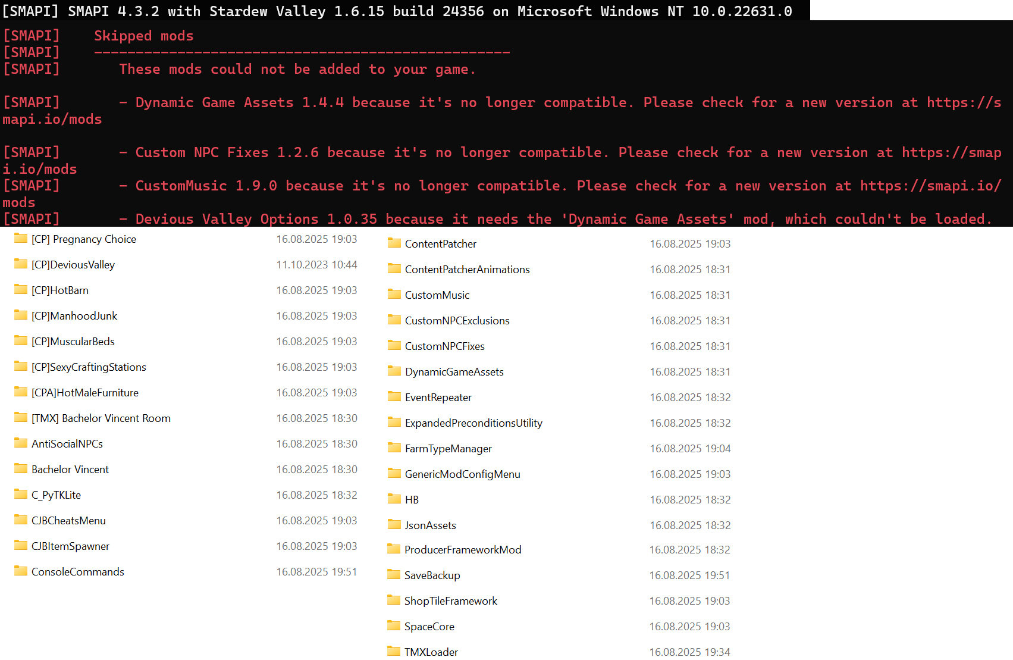The image size is (1013, 660).
Task: Click the Custom NPC Fixes 1.2.6 error line
Action: coord(502,161)
